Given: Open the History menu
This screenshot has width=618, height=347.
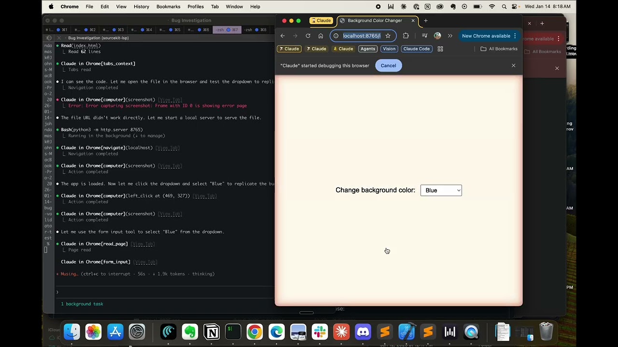Looking at the screenshot, I should coord(141,7).
